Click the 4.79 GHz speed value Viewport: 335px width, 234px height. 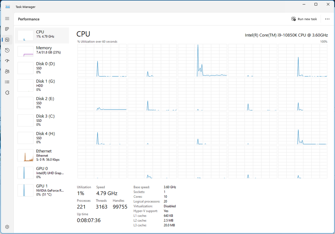point(106,193)
